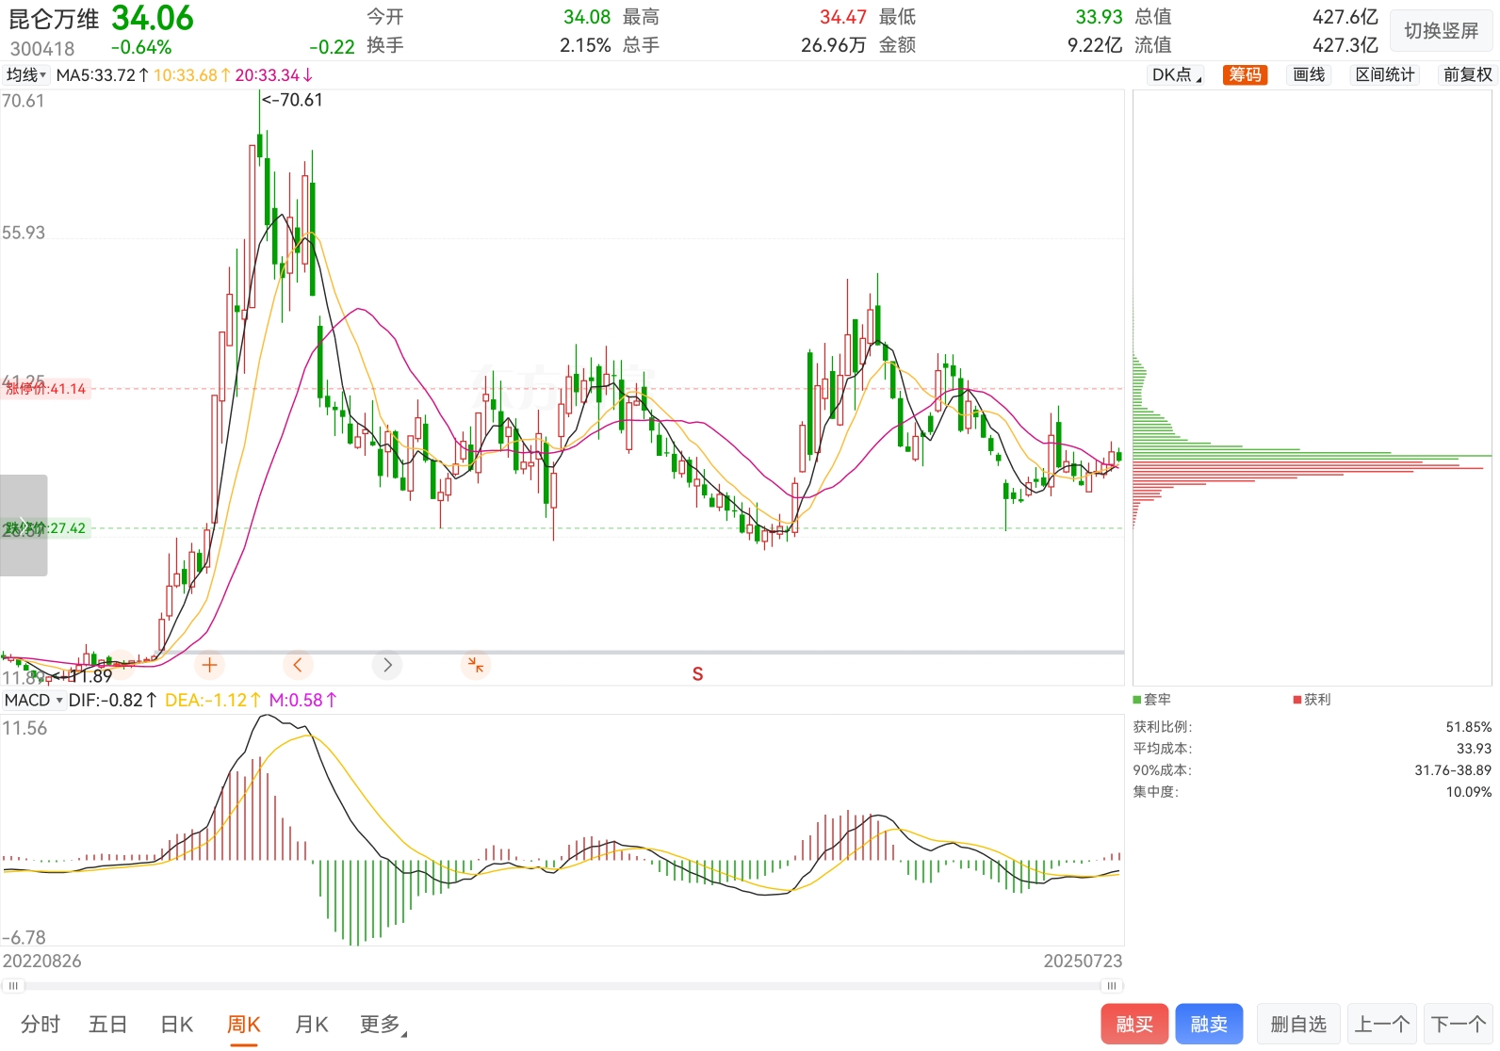The width and height of the screenshot is (1500, 1051).
Task: Click the 总值 value 427.6亿
Action: pos(1345,17)
